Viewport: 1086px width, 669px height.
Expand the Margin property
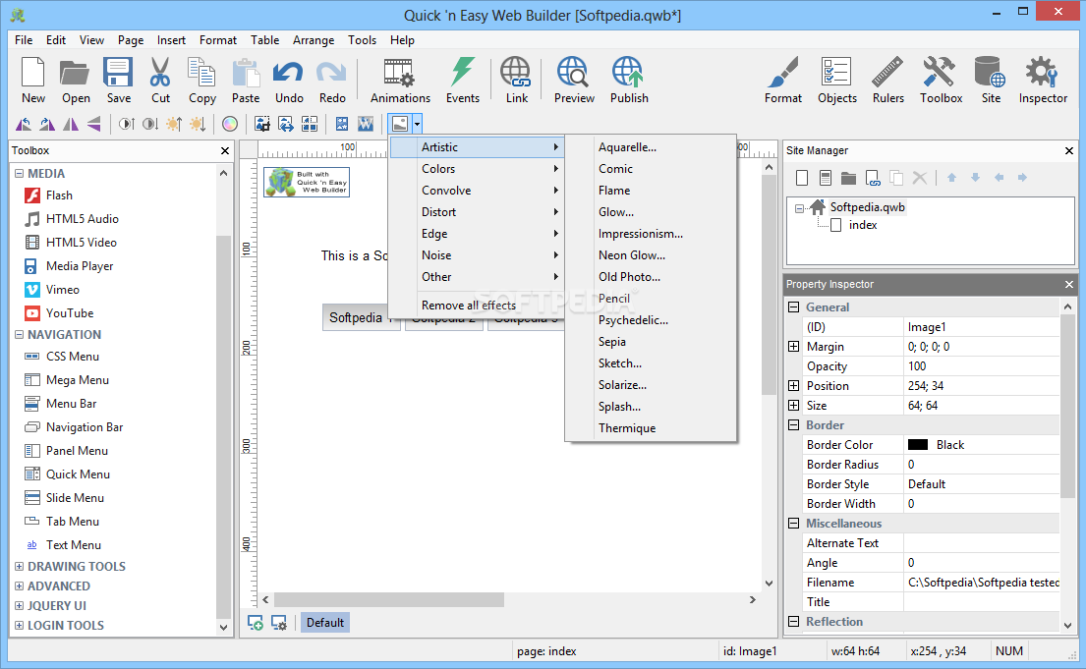click(794, 346)
